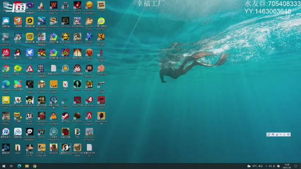This screenshot has height=169, width=301.
Task: Open Trials of Fire shortcut
Action: pyautogui.click(x=53, y=134)
